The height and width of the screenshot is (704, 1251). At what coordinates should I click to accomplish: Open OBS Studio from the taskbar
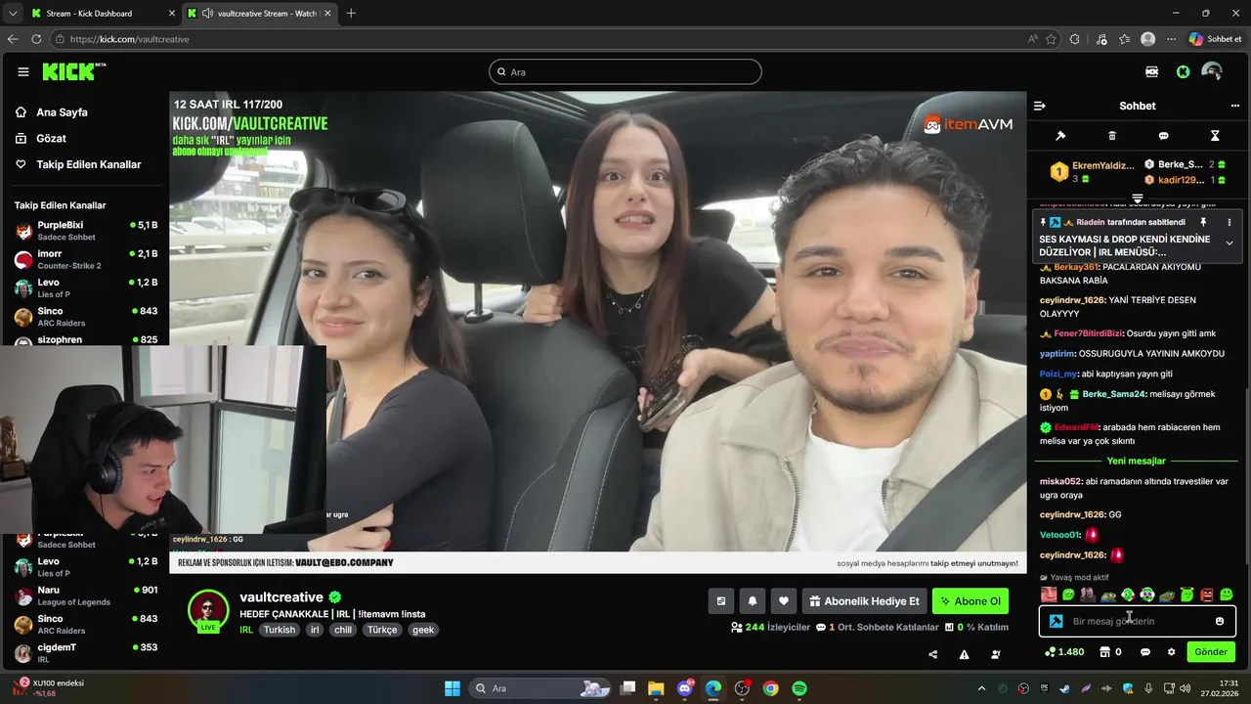click(742, 688)
